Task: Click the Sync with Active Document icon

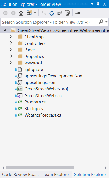Action: point(44,13)
